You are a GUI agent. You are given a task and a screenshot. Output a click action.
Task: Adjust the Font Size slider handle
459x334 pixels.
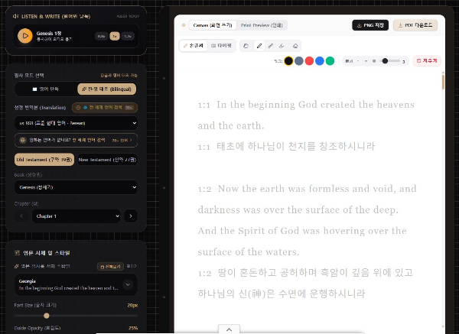[46, 316]
